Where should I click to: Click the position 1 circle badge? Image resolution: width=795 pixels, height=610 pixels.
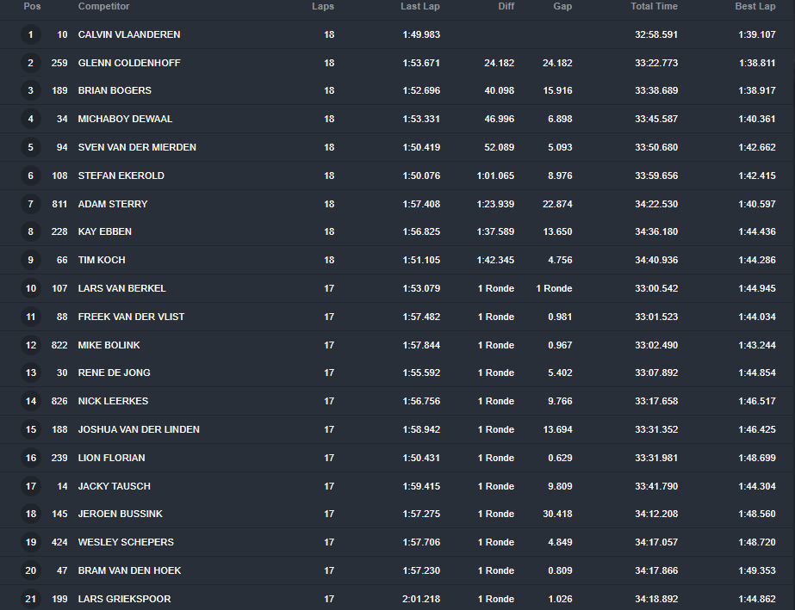click(31, 35)
